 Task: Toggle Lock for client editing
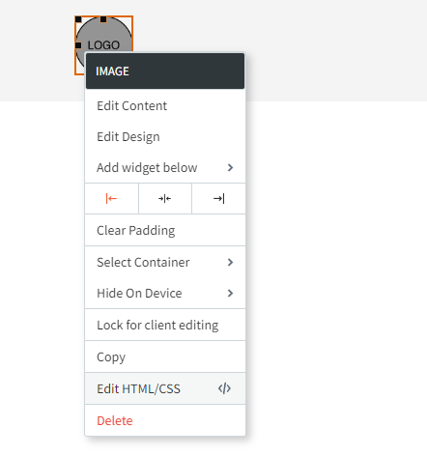click(x=165, y=325)
